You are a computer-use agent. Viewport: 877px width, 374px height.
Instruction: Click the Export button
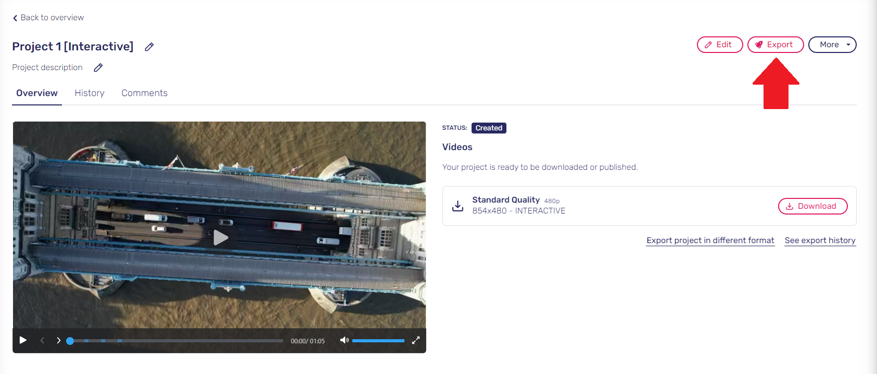click(776, 45)
